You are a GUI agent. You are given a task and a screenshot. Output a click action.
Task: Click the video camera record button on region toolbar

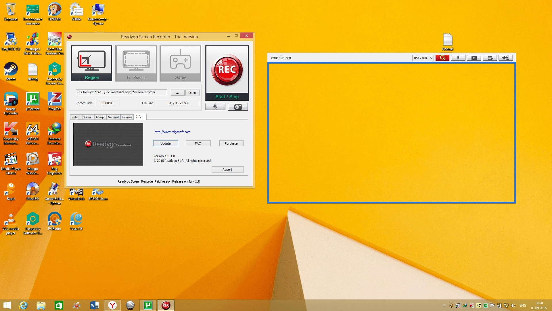[490, 58]
